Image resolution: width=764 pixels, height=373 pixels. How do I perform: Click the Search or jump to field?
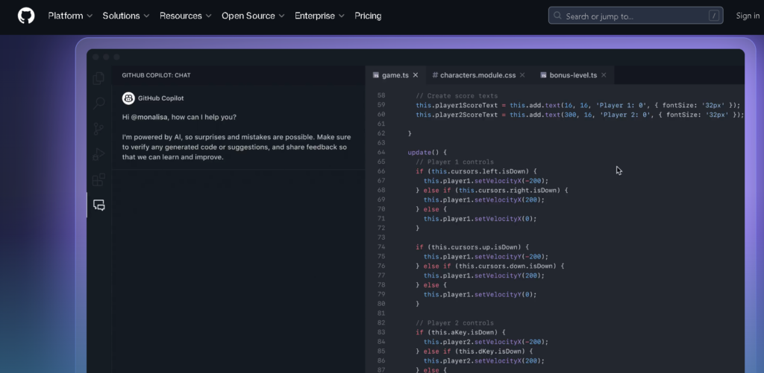pos(636,16)
